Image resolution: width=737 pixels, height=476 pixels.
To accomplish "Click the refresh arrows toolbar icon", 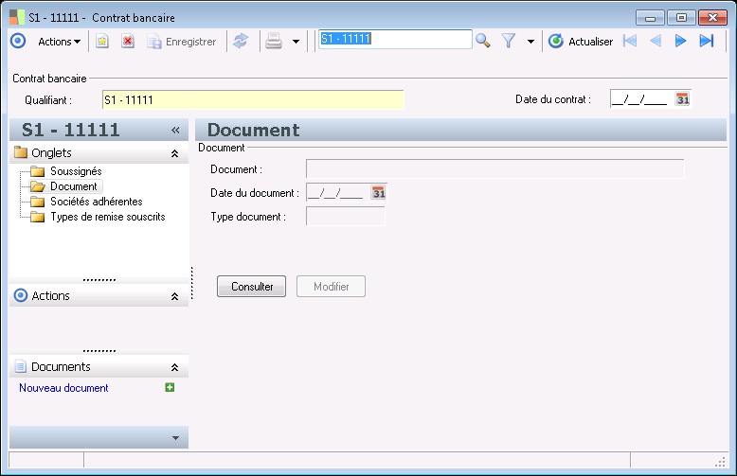I will [241, 42].
